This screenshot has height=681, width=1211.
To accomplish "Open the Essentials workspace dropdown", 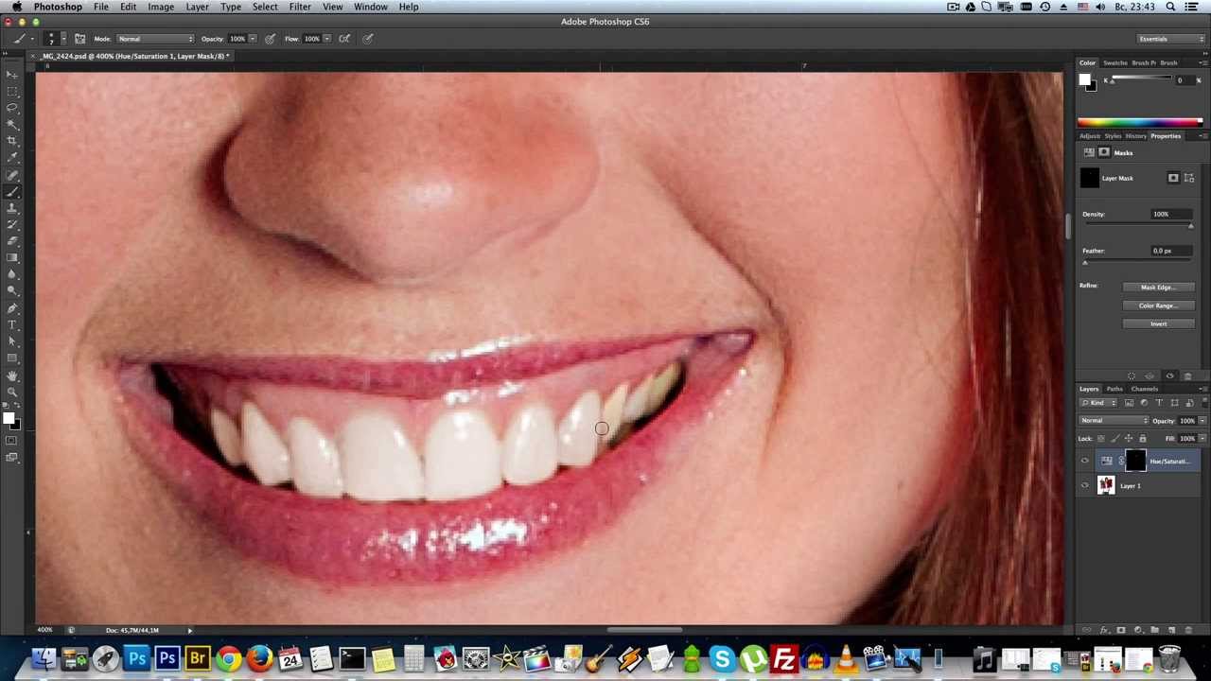I will [x=1171, y=39].
